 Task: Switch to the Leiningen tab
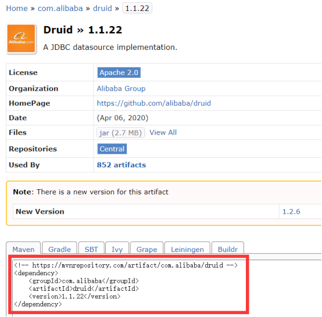point(188,248)
